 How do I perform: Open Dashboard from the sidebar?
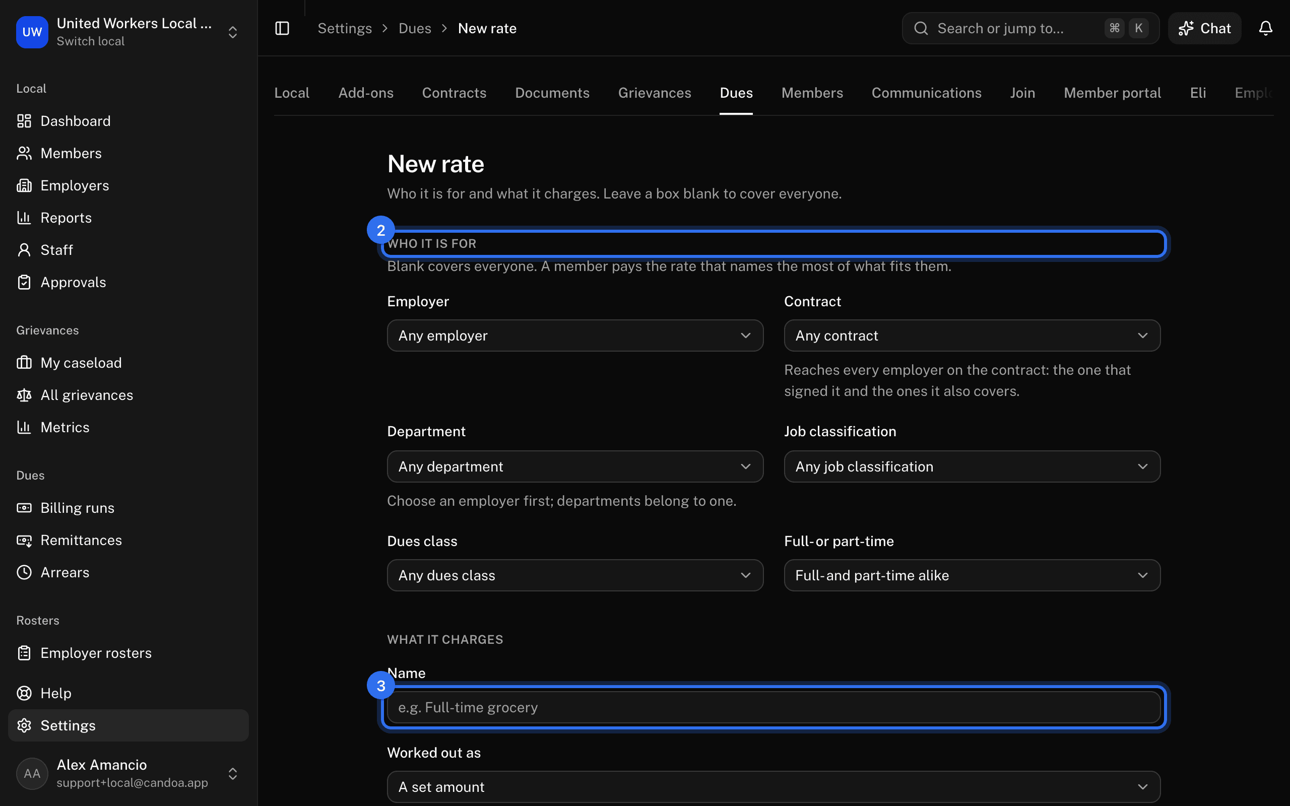coord(128,121)
